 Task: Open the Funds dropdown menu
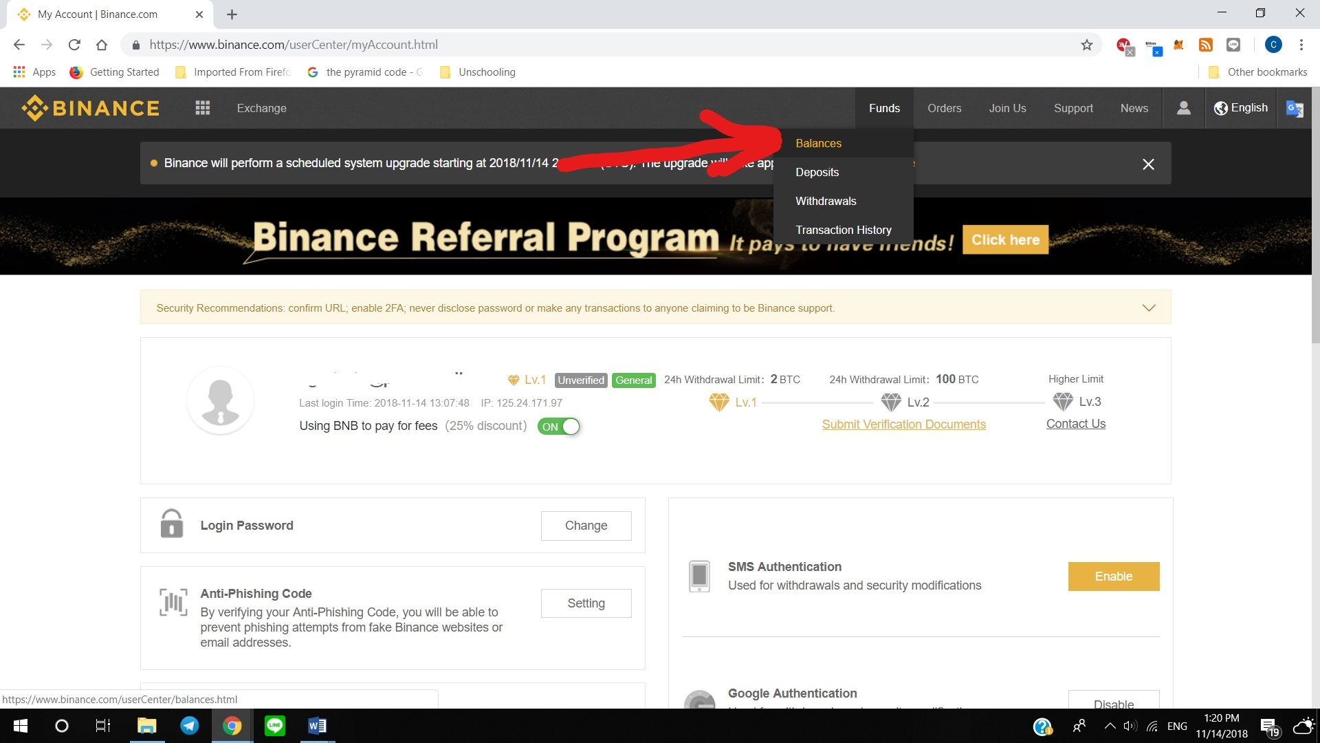tap(884, 108)
